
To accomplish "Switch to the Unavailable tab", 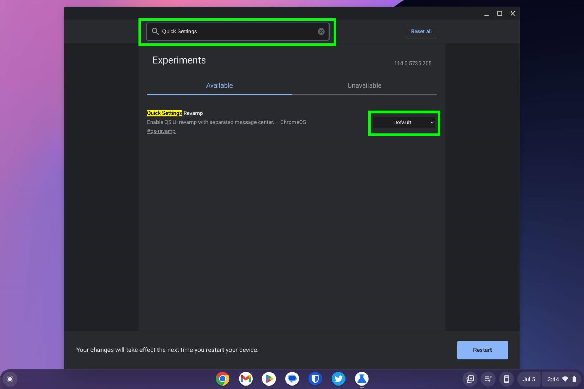I will click(x=364, y=85).
